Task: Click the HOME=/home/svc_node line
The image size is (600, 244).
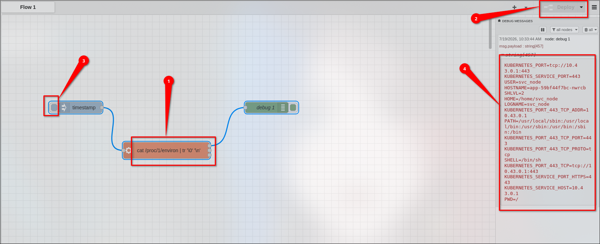Action: pyautogui.click(x=531, y=99)
